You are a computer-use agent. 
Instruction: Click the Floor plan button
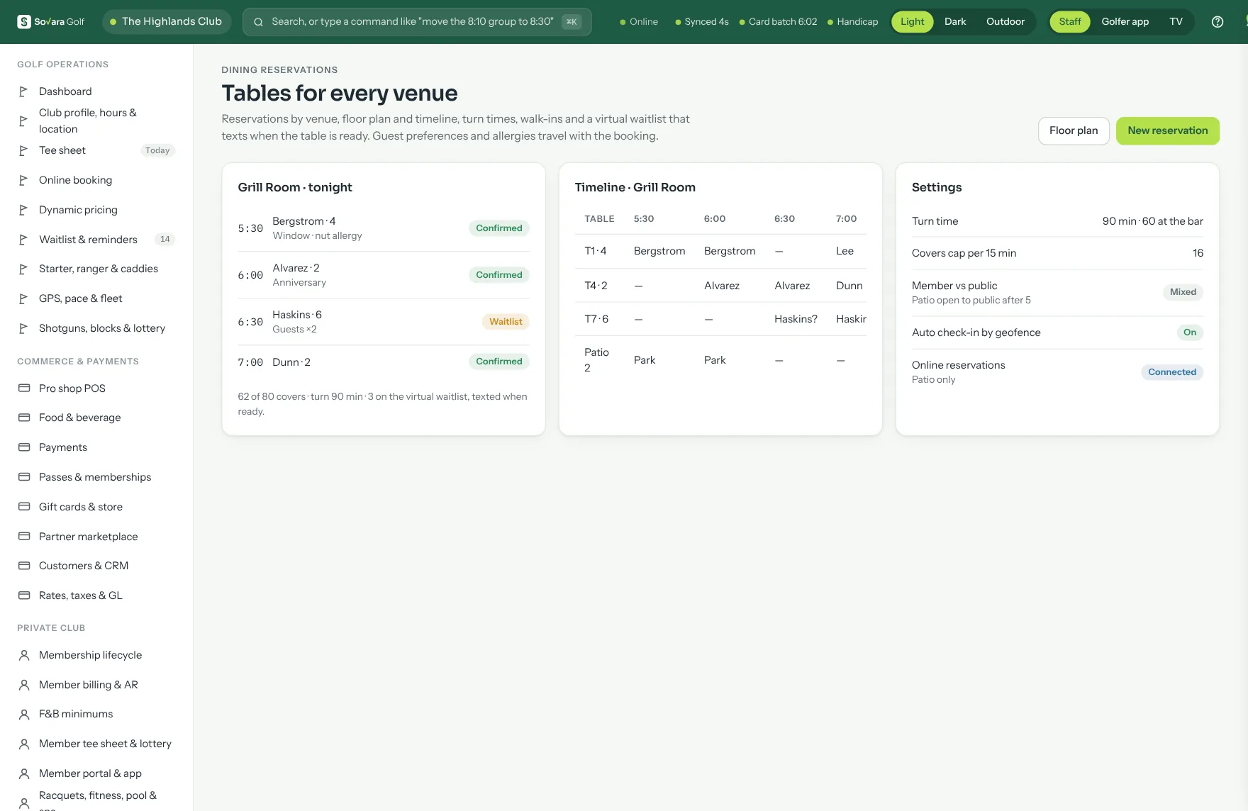(x=1074, y=131)
